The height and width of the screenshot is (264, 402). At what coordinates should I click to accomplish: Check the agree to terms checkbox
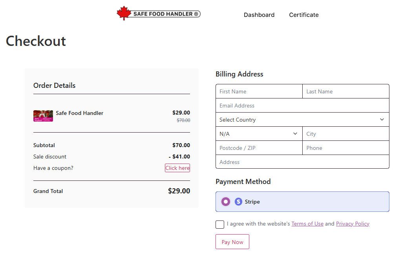(220, 224)
